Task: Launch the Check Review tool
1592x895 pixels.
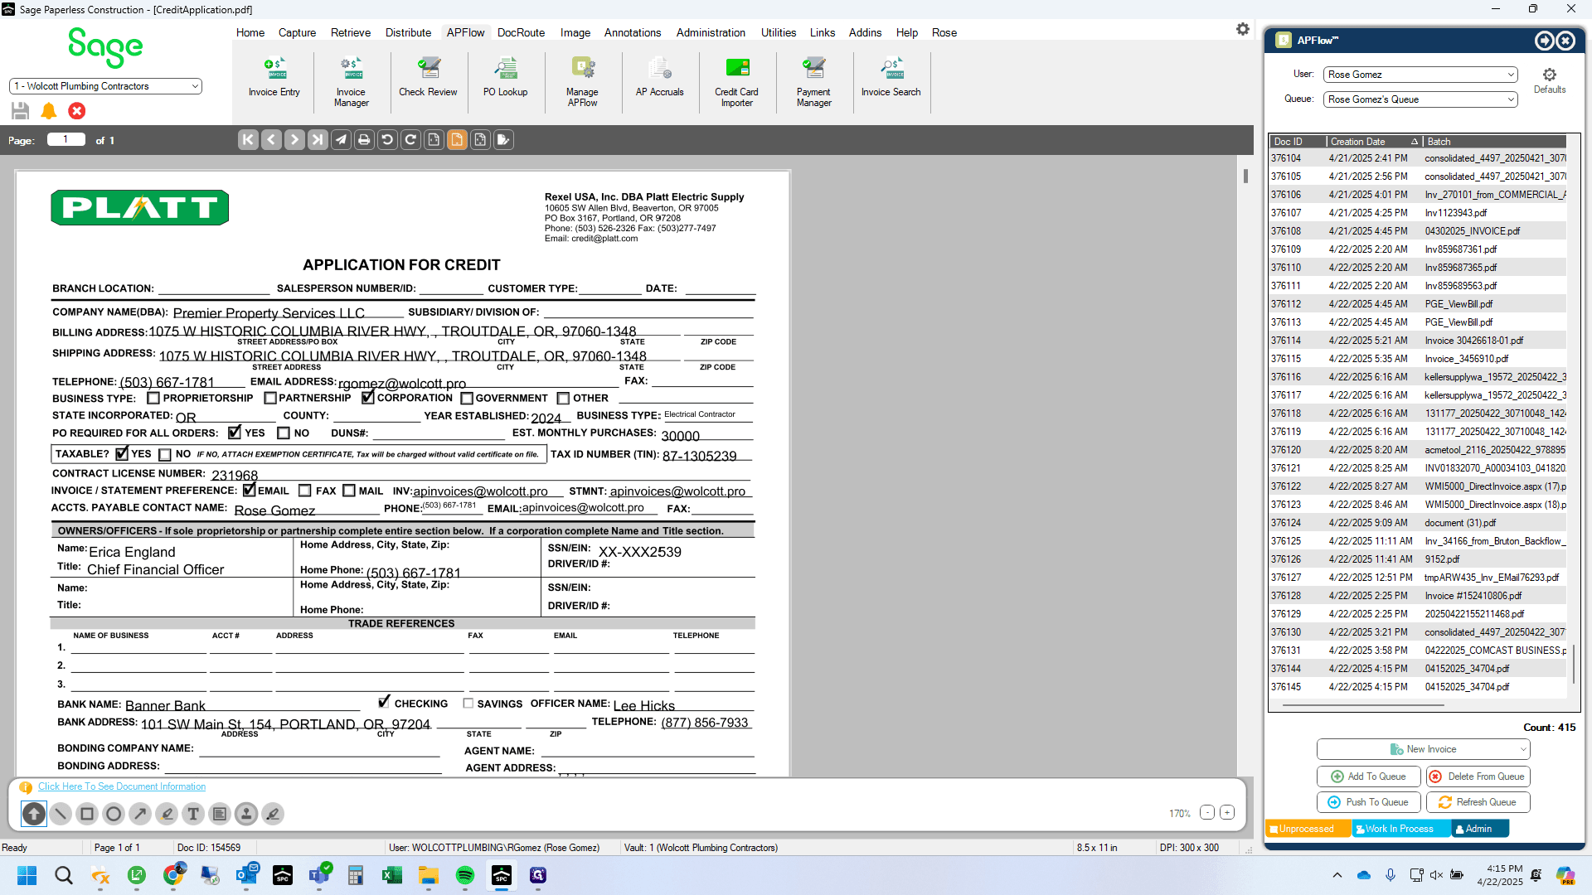Action: 428,77
